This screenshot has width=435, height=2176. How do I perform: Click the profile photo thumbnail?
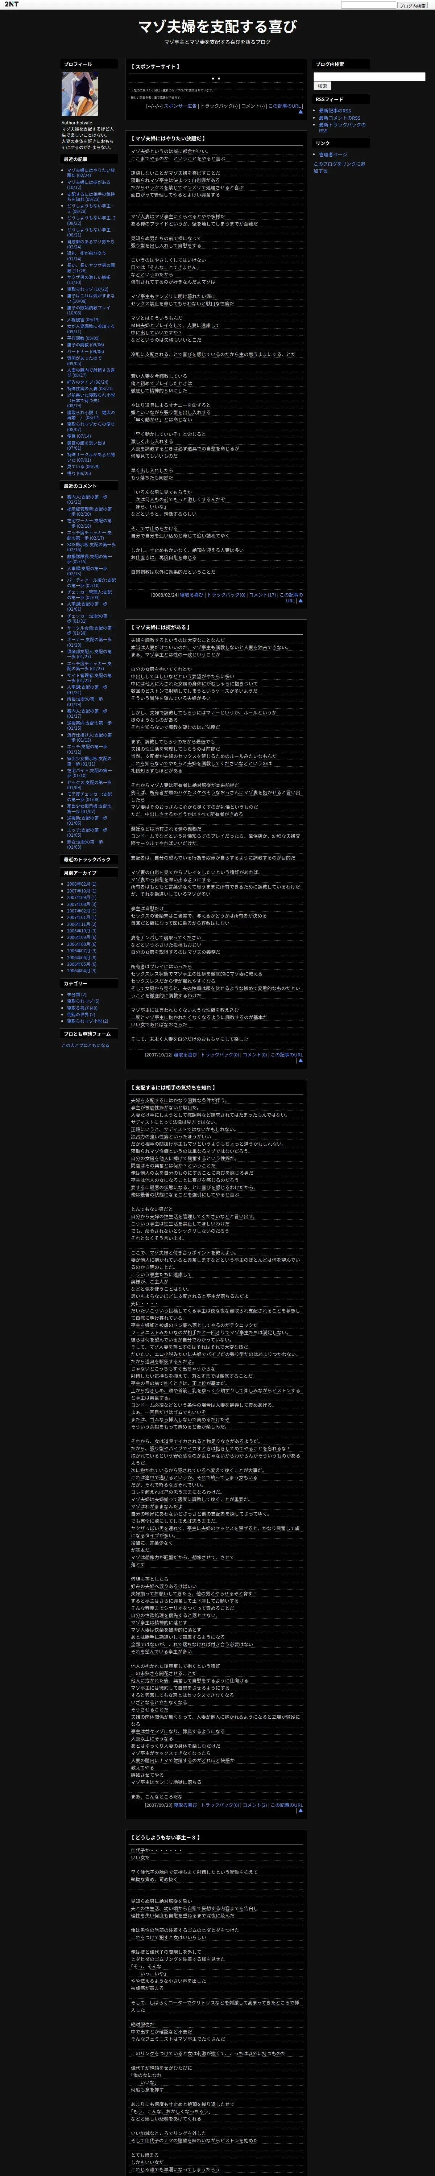tap(79, 94)
